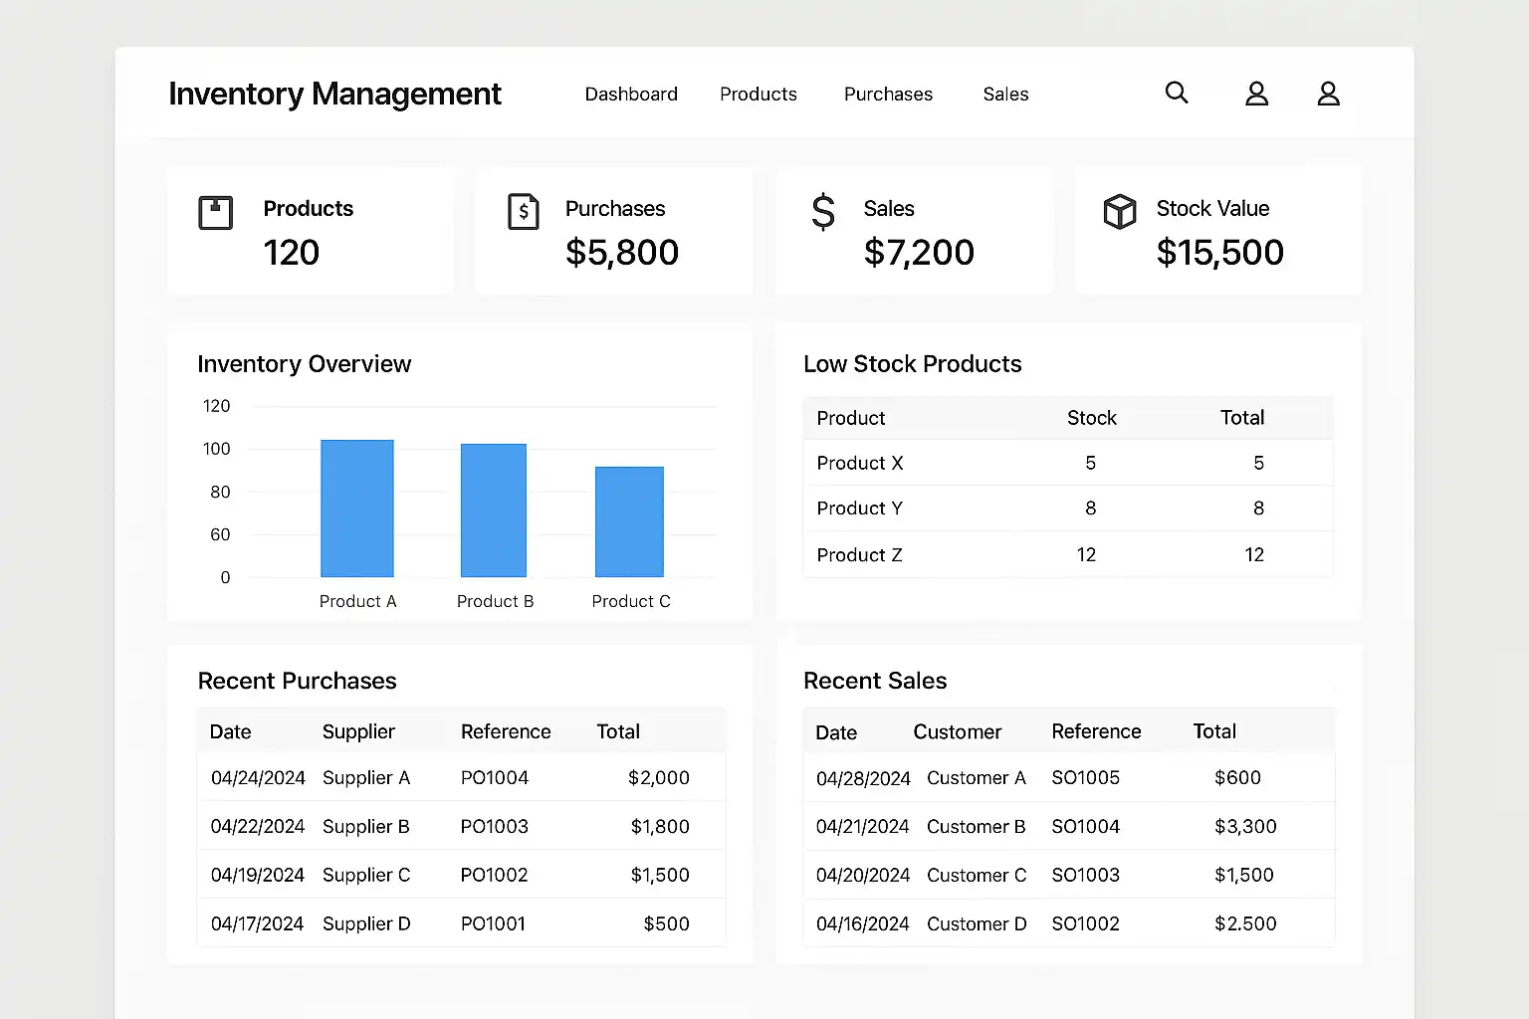Click Supplier B in Recent Purchases
This screenshot has height=1019, width=1529.
(x=366, y=827)
